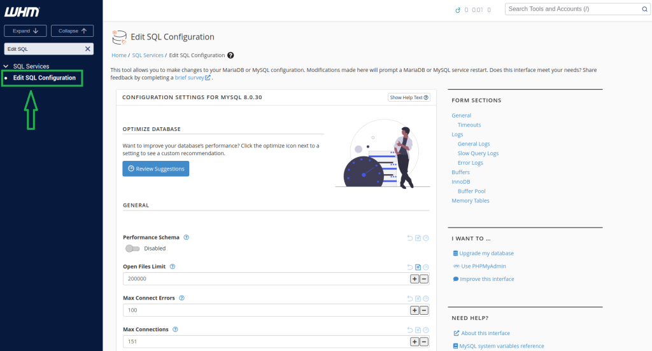
Task: Collapse the SQL Services sidebar group
Action: 8,66
